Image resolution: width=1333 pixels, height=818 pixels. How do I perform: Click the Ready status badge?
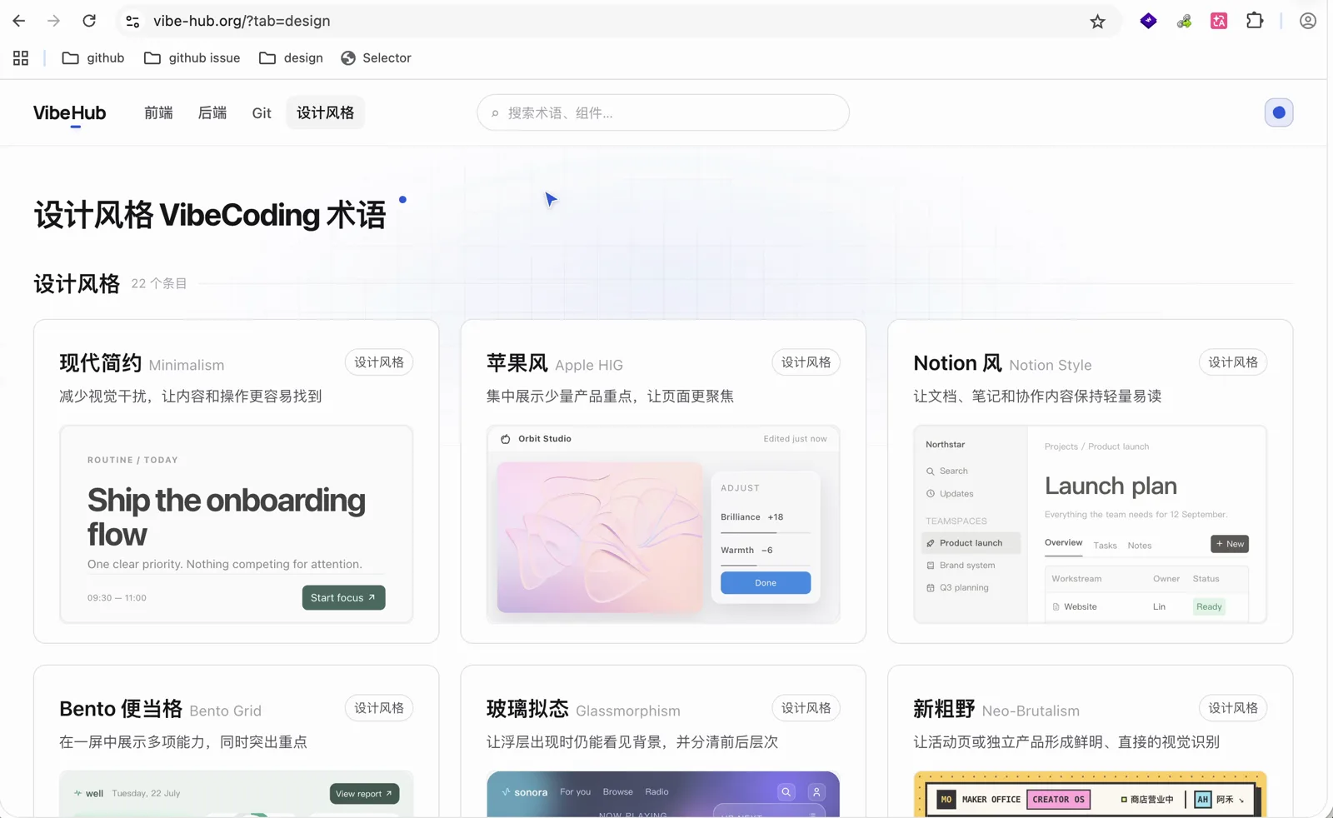click(x=1209, y=606)
